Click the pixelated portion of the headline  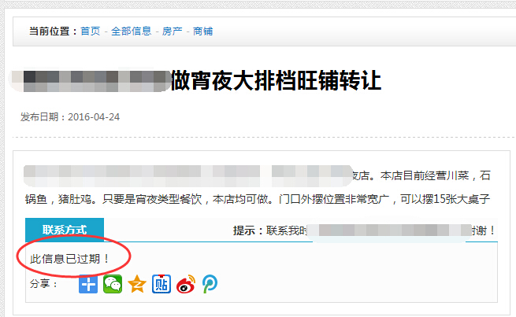tap(90, 81)
